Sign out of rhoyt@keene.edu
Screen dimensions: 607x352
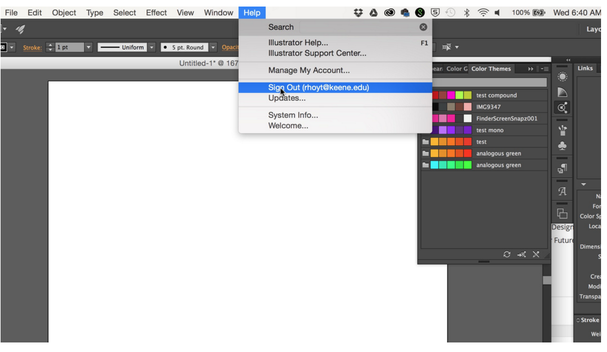click(x=335, y=88)
